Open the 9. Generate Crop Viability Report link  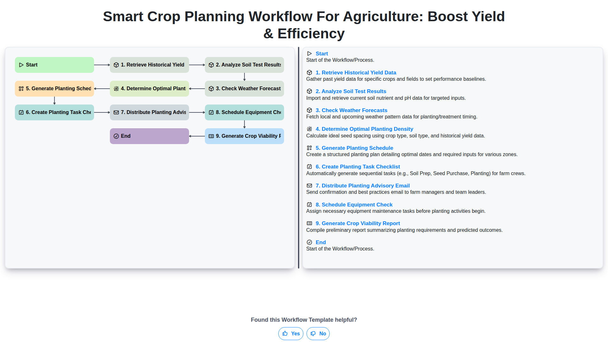point(358,223)
